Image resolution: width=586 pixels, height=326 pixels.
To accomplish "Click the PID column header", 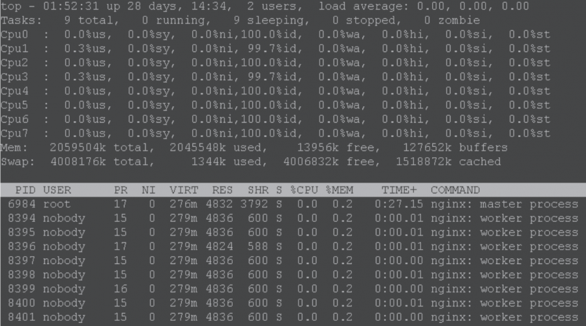I will [25, 190].
